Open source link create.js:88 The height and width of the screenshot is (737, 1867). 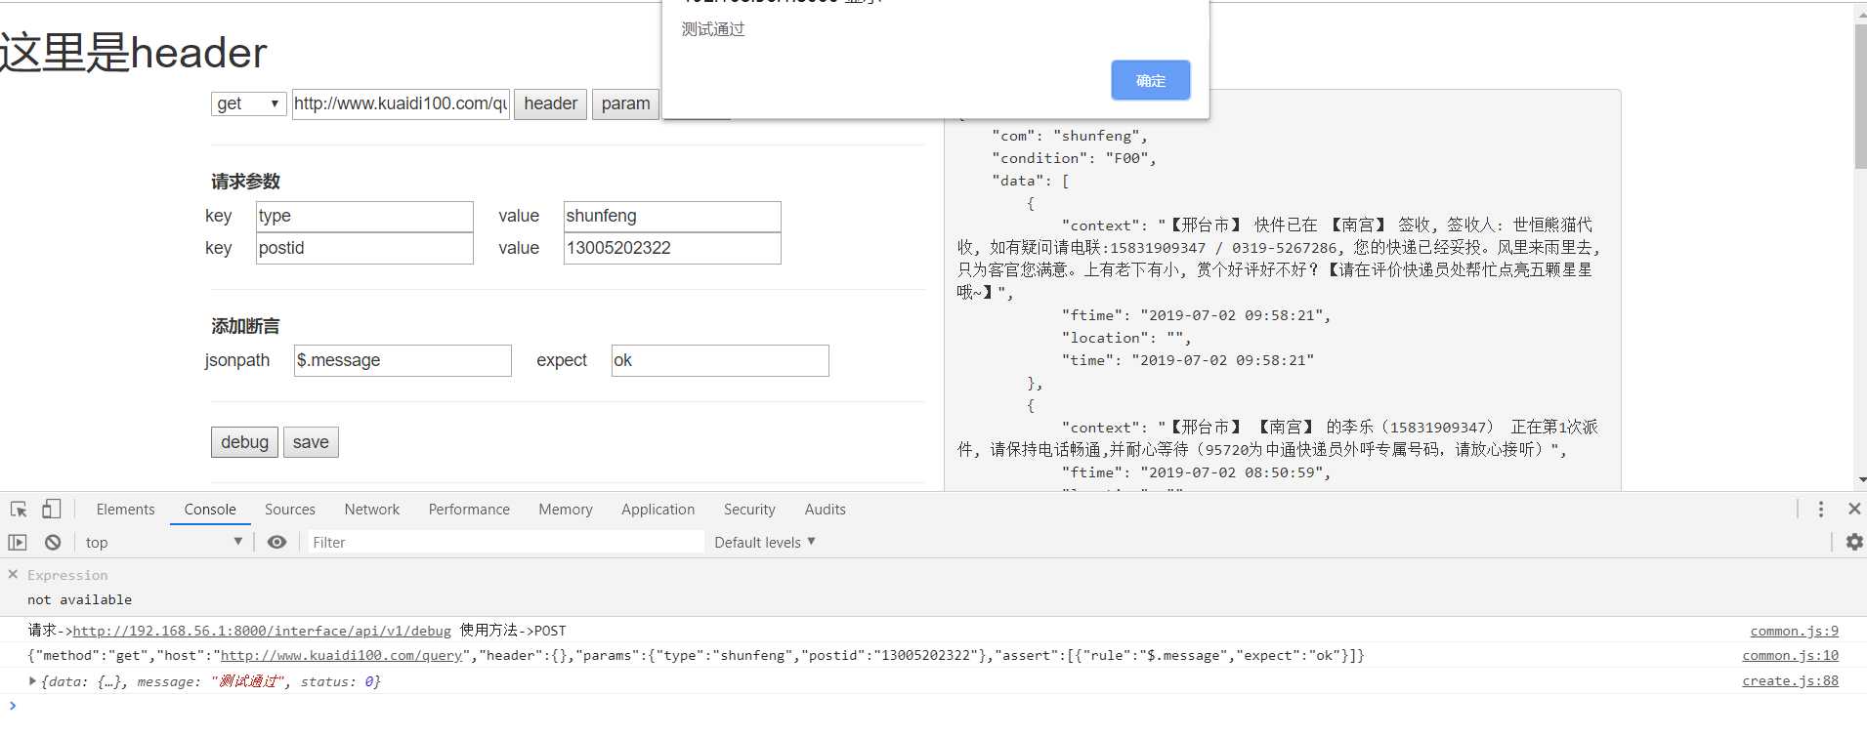click(x=1790, y=681)
